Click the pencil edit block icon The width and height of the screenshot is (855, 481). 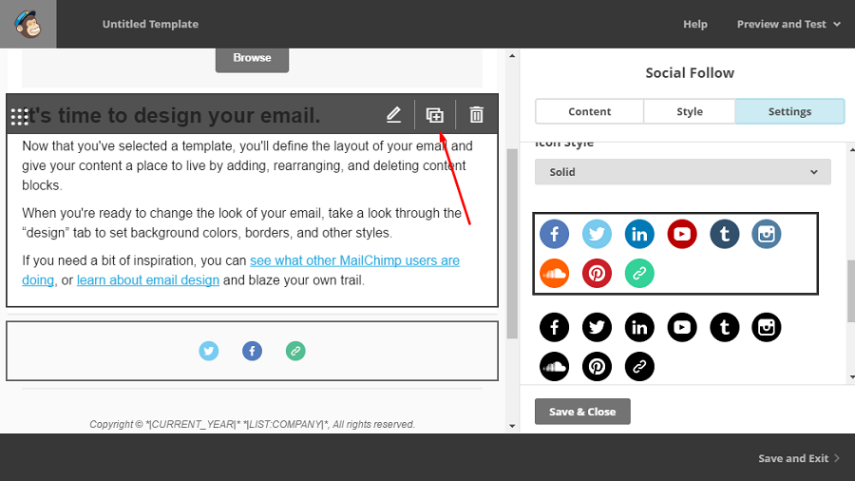(x=393, y=115)
